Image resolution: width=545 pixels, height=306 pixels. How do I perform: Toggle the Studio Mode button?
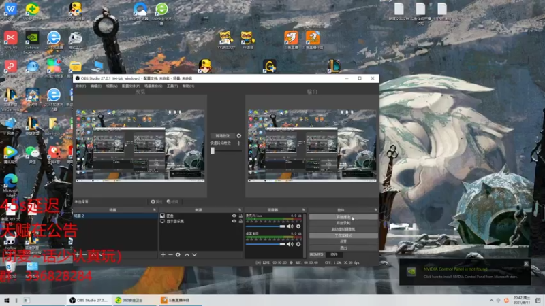pos(343,235)
